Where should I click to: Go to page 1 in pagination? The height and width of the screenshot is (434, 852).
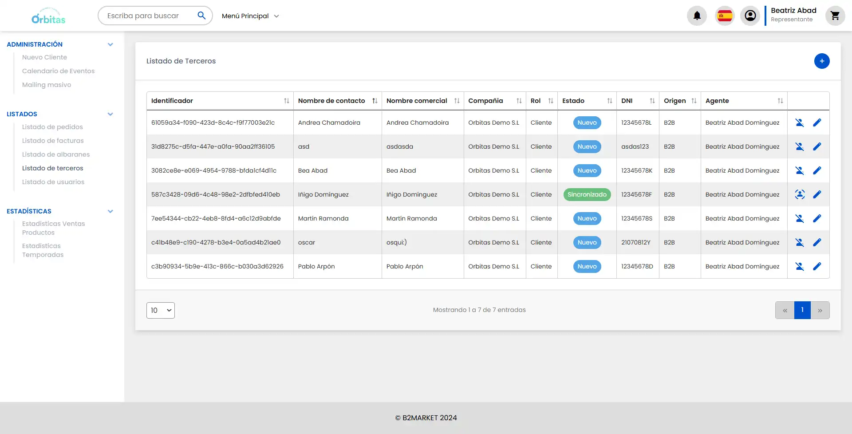pos(802,310)
